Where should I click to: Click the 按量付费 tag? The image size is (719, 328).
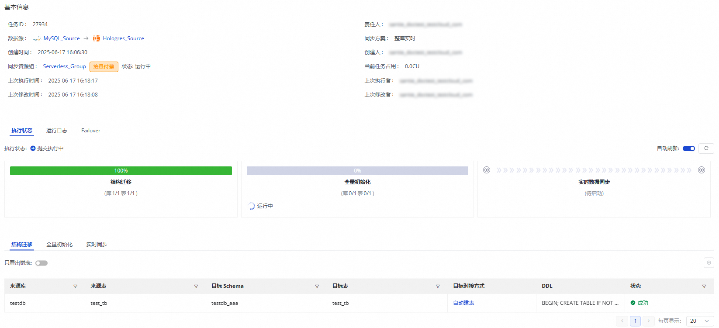pyautogui.click(x=104, y=67)
